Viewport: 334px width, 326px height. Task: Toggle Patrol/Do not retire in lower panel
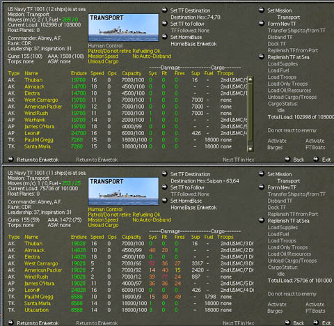click(109, 215)
